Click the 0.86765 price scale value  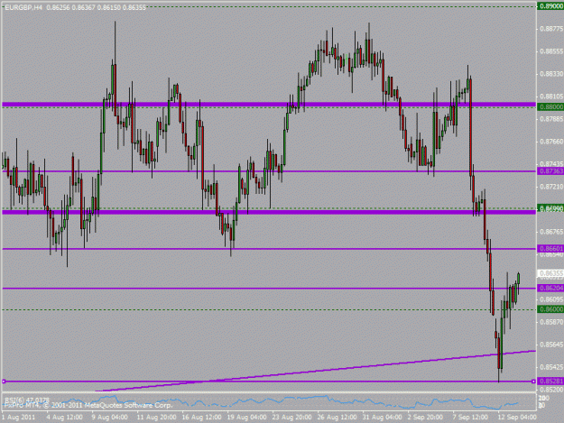click(x=551, y=232)
